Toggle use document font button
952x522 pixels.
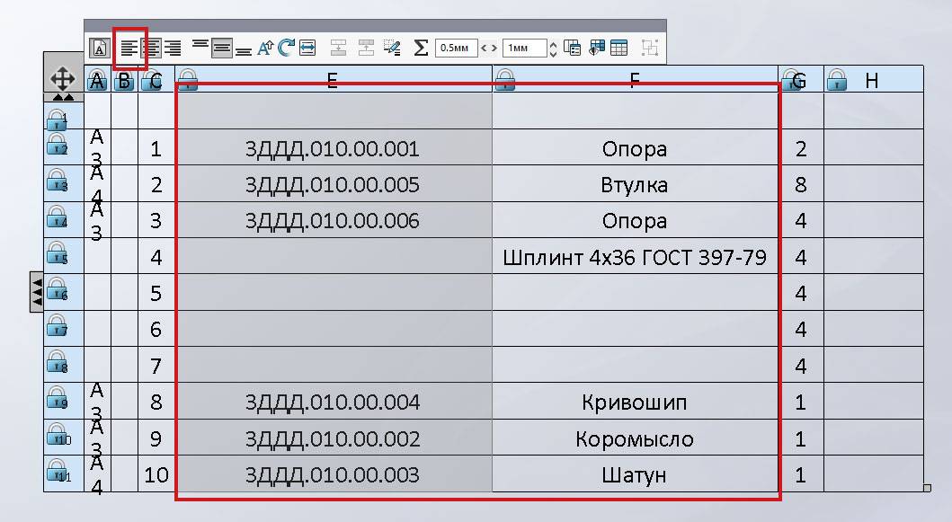[x=100, y=48]
